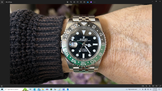Click the OneDrive cloud icon
The width and height of the screenshot is (162, 91).
point(88,2)
